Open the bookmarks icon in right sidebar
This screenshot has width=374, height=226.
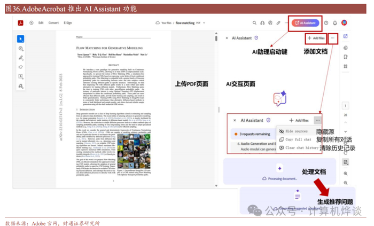[345, 57]
